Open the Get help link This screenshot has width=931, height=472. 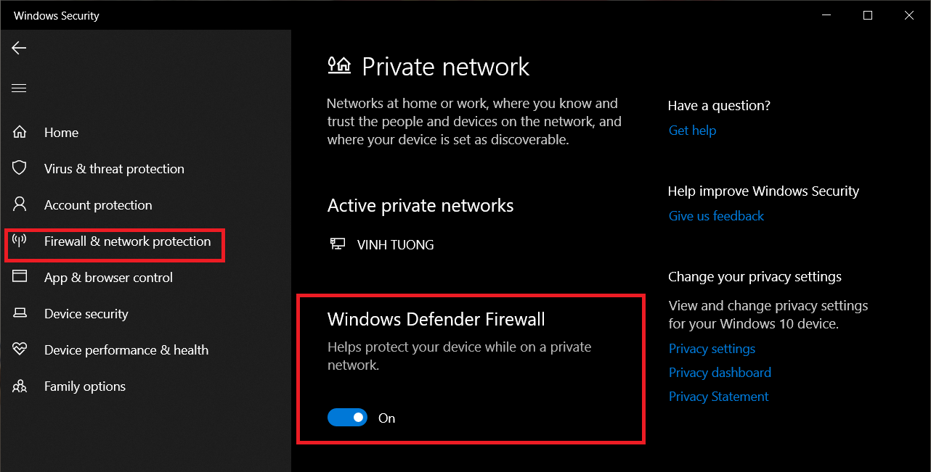tap(692, 131)
